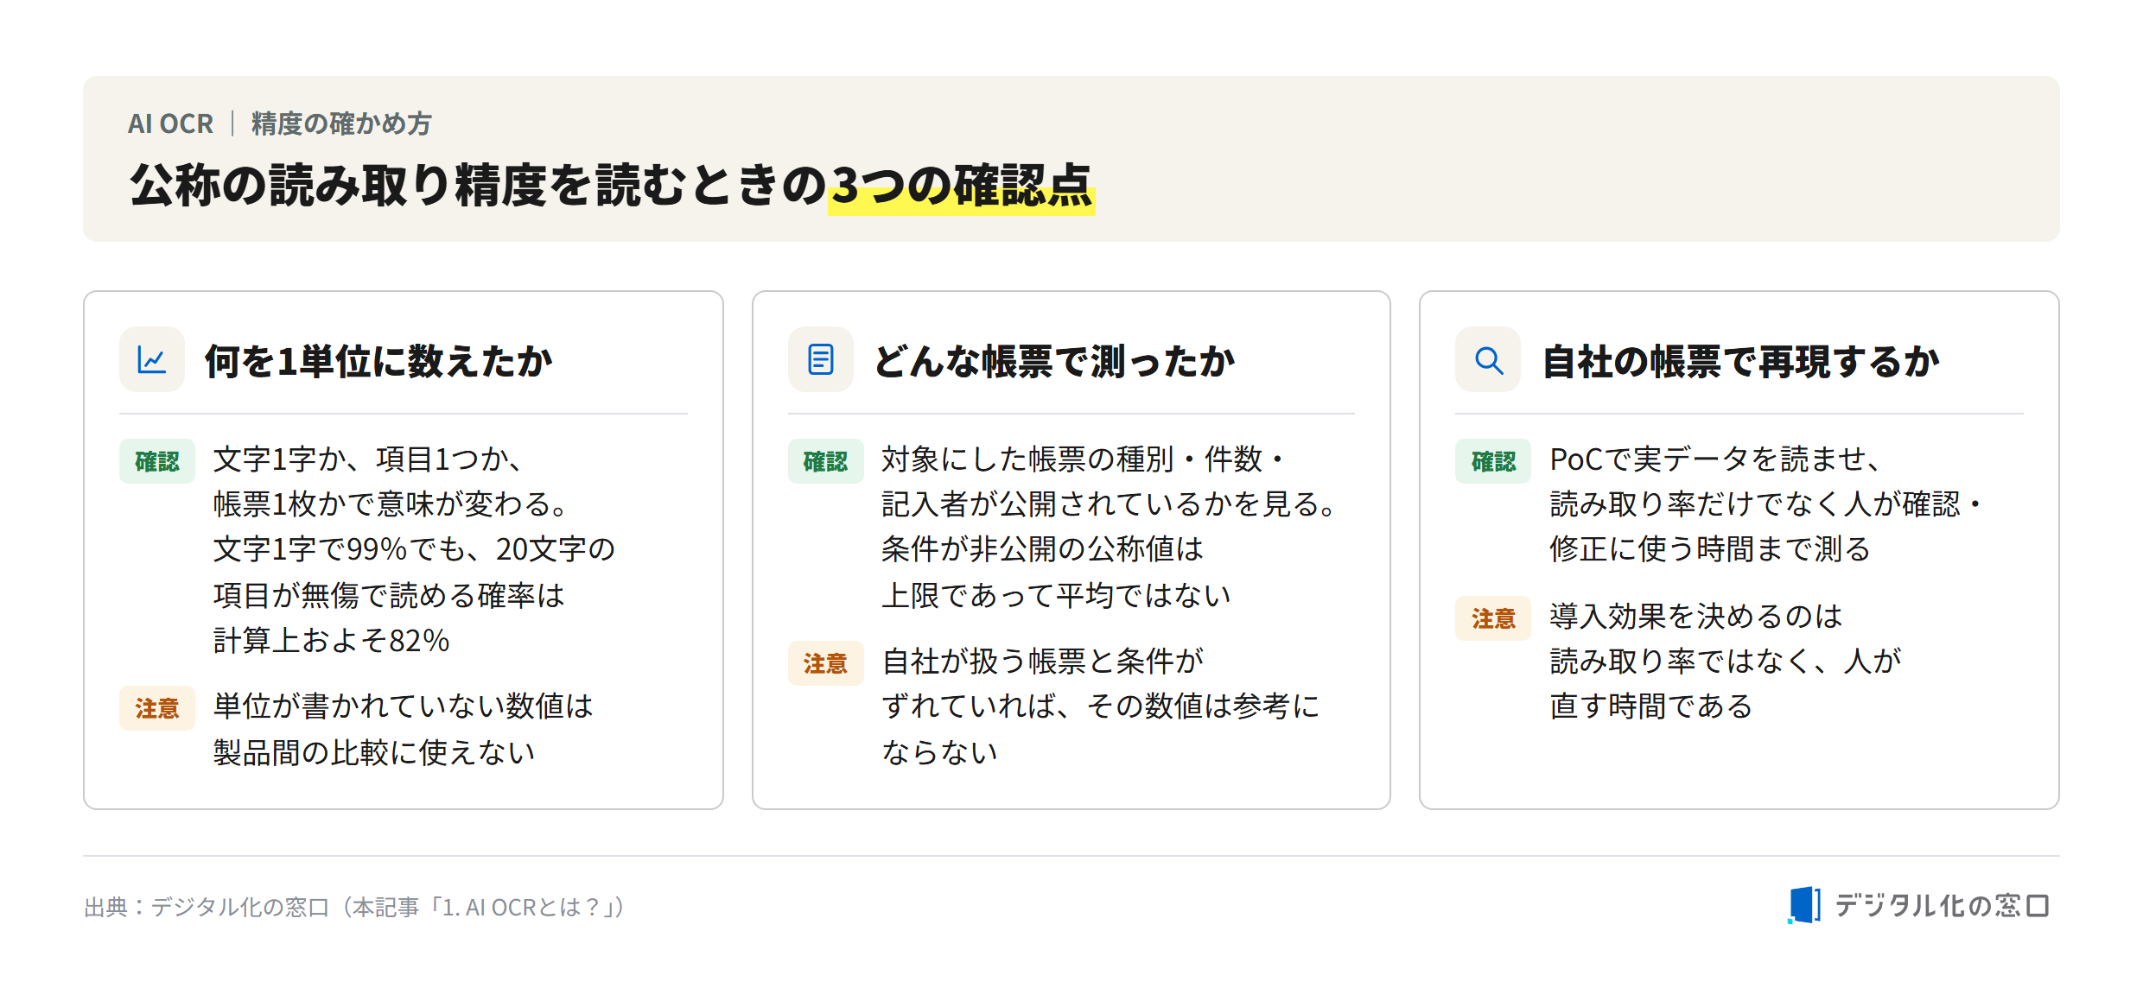Click the document icon in second card
2143x1007 pixels.
[x=820, y=359]
